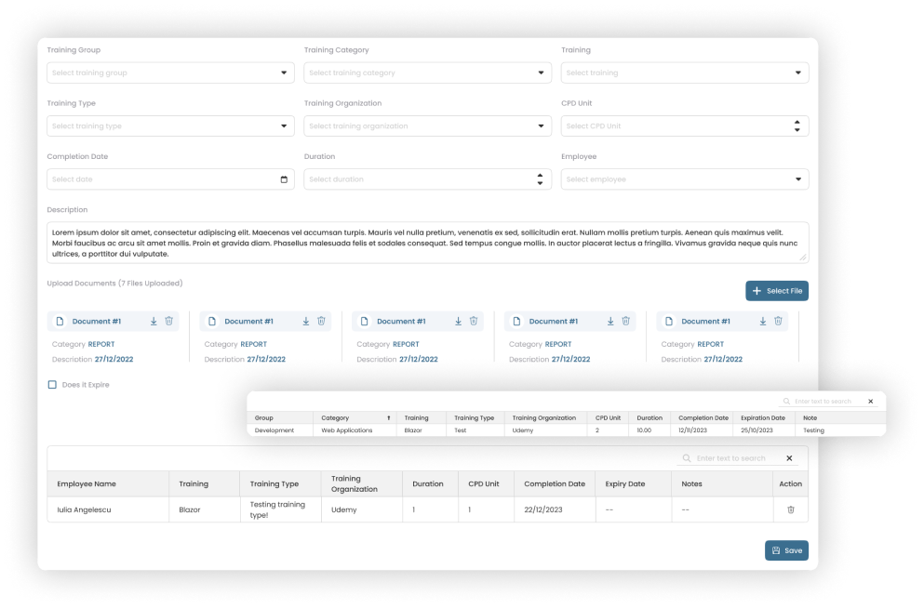Download the first Document #1 file
Image resolution: width=924 pixels, height=608 pixels.
[154, 322]
